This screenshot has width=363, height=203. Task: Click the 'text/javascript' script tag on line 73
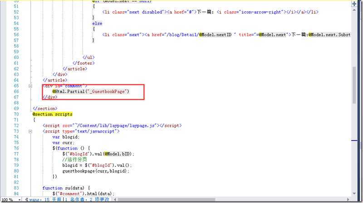click(81, 131)
